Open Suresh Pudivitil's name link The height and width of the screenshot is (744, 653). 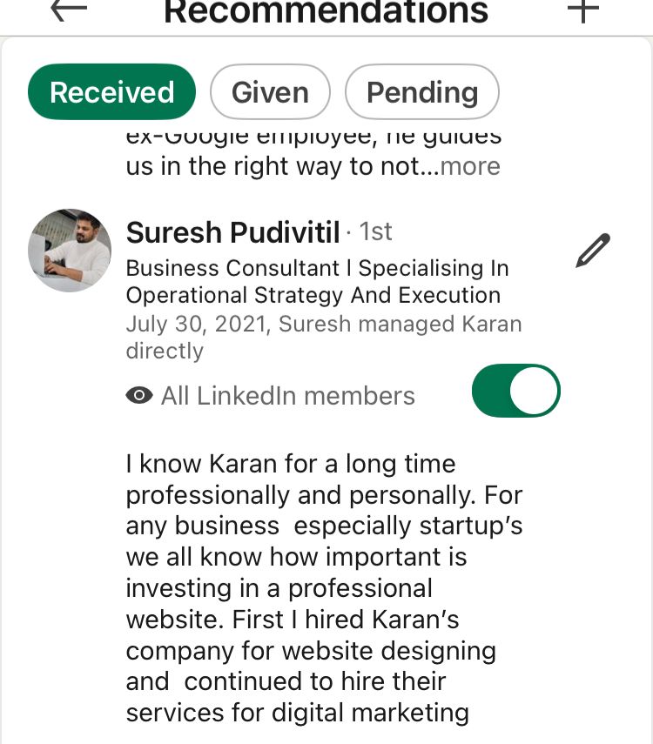(x=232, y=232)
